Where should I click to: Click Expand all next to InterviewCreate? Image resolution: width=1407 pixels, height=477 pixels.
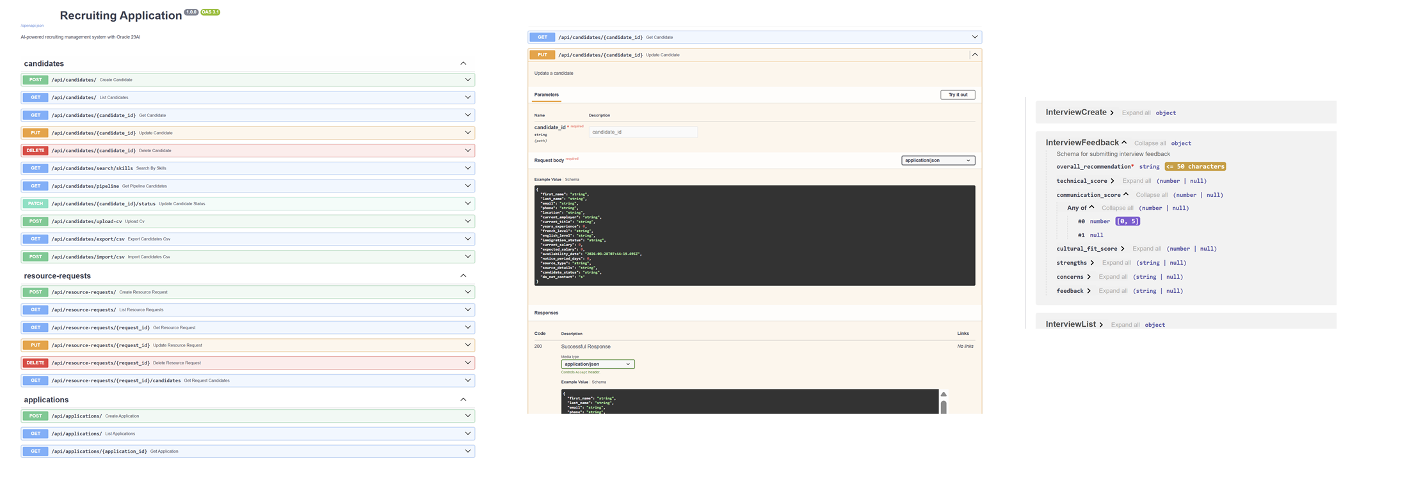coord(1136,113)
